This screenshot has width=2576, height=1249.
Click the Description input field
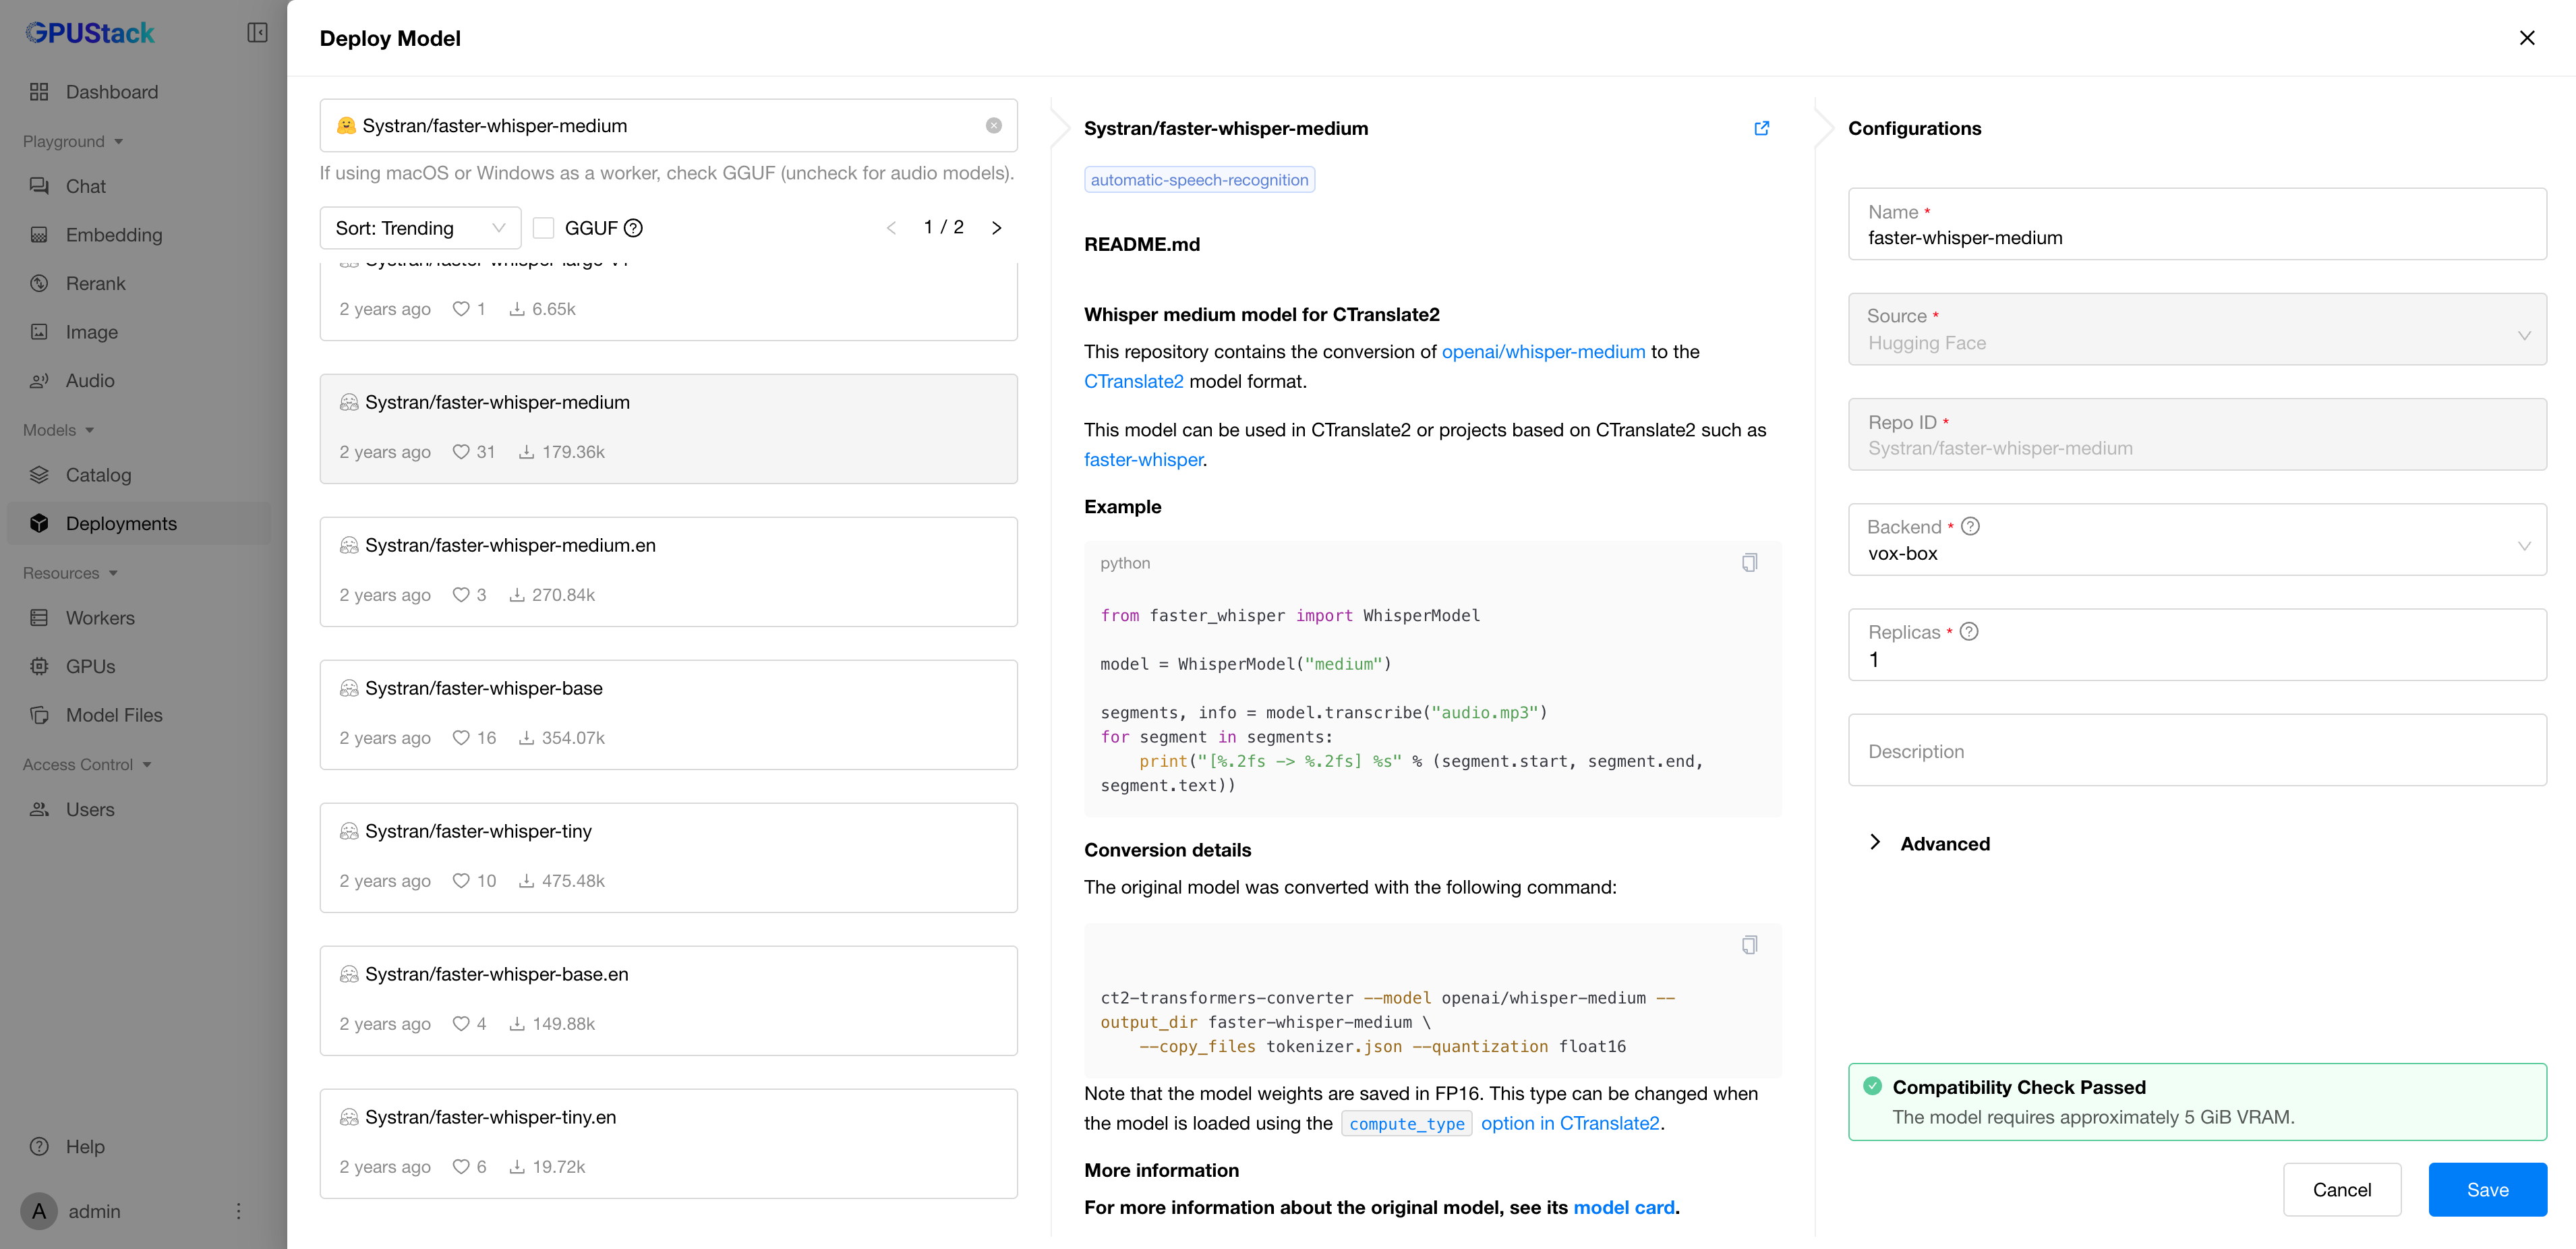click(x=2196, y=751)
